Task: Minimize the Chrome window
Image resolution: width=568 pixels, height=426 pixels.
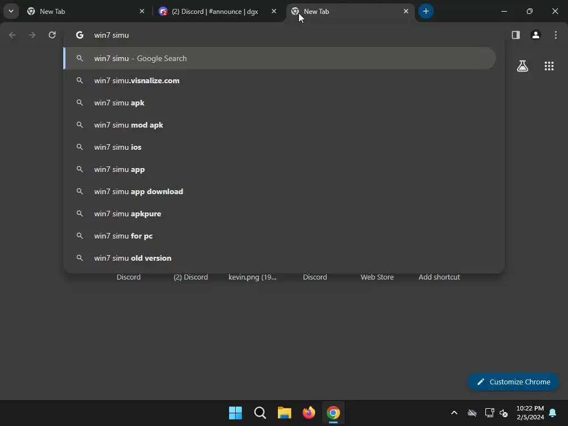Action: coord(504,11)
